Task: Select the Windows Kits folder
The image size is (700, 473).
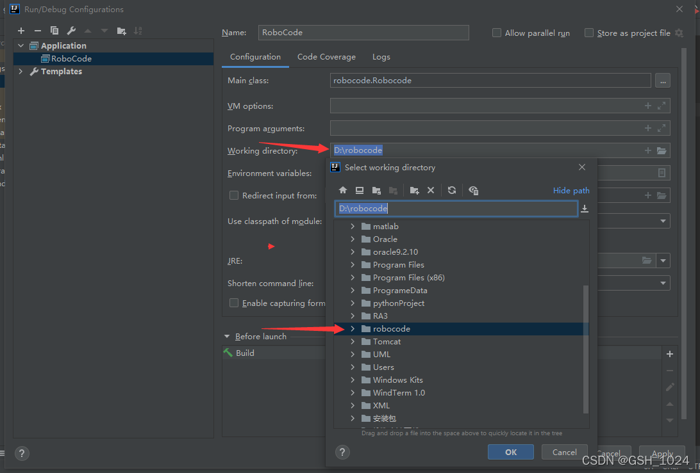Action: (x=398, y=380)
